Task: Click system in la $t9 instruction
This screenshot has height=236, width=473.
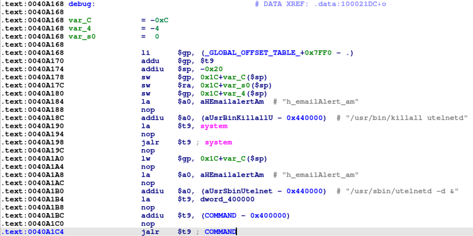Action: click(214, 126)
